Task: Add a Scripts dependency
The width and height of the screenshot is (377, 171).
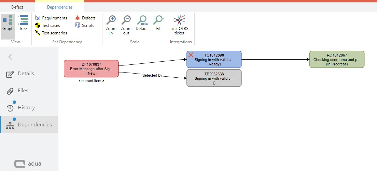Action: tap(84, 26)
